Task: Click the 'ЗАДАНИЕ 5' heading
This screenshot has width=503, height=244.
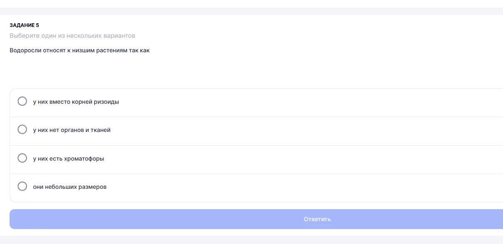Action: click(x=24, y=25)
